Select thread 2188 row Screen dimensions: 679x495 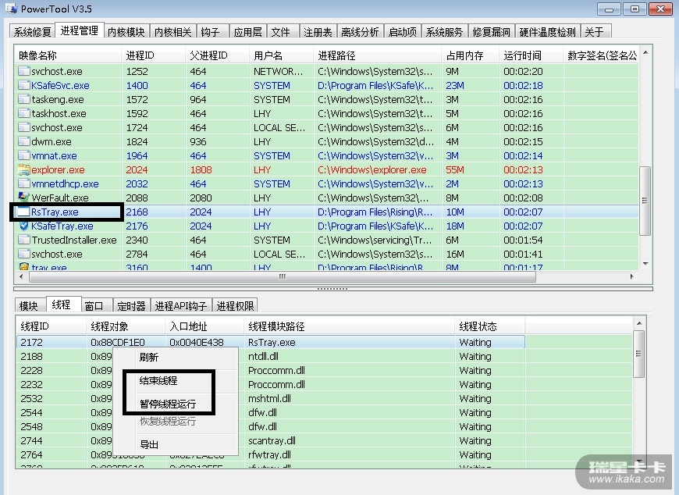click(324, 357)
